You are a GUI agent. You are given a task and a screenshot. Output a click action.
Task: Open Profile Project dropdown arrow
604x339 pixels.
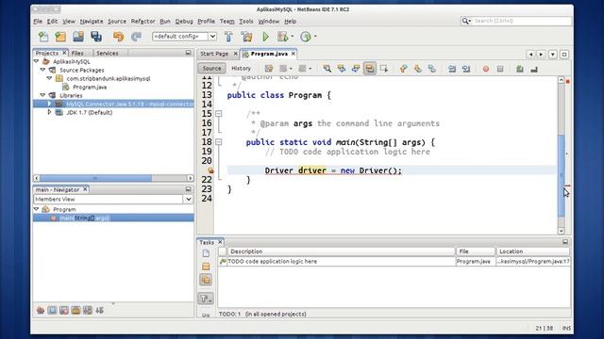tap(315, 37)
